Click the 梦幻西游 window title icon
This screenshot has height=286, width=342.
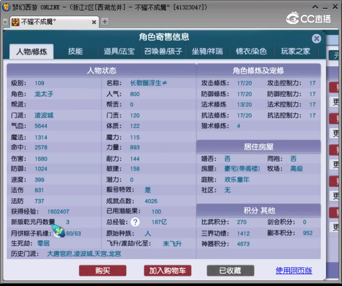click(6, 7)
